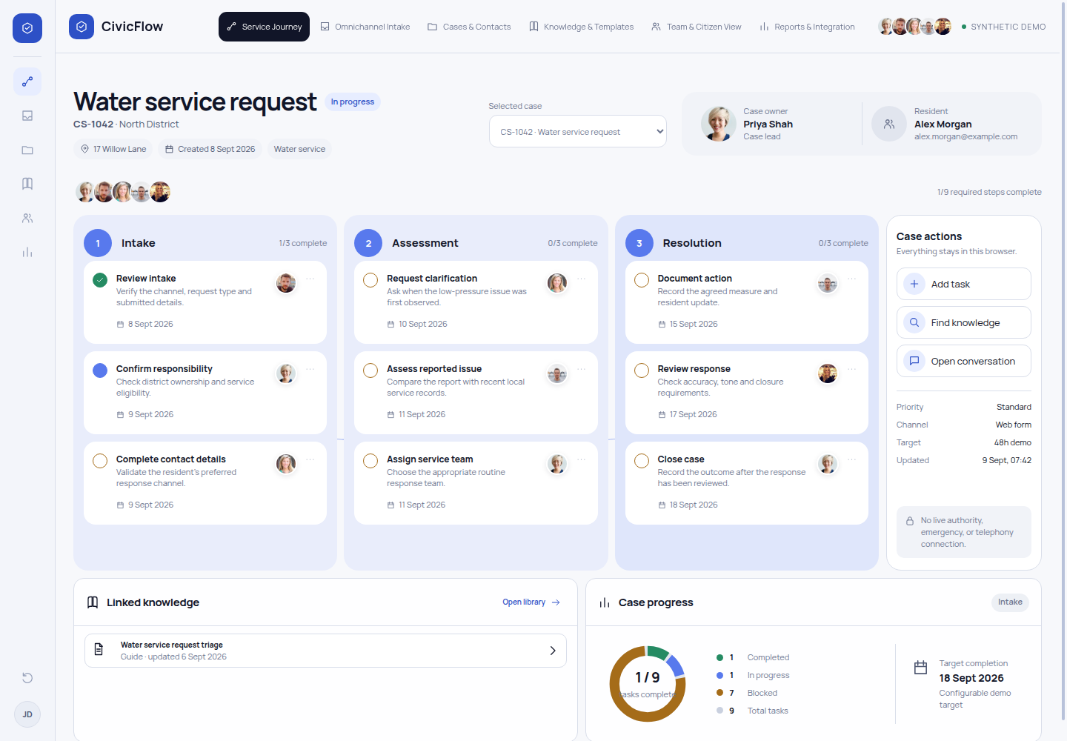Open the team people sidebar icon

[x=27, y=218]
